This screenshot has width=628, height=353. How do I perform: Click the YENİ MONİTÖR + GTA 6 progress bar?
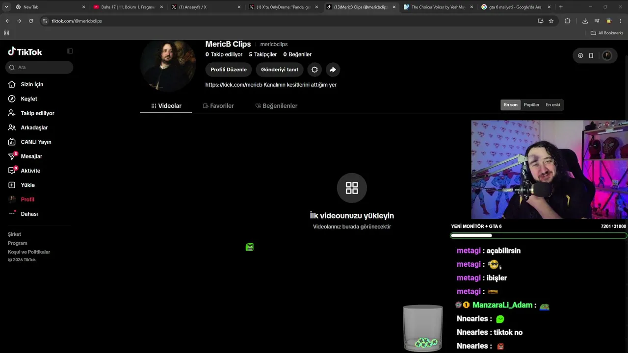(538, 236)
